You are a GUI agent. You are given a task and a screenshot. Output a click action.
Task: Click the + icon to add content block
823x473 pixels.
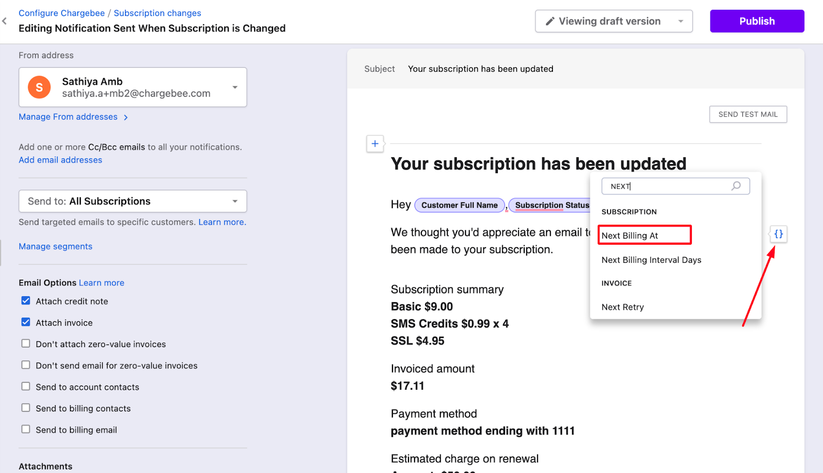point(375,144)
